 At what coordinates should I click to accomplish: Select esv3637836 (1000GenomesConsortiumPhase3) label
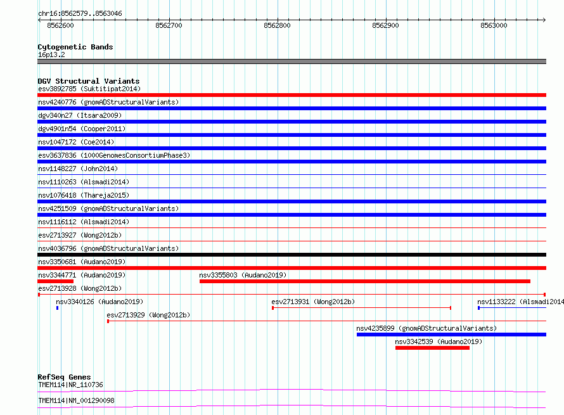114,155
